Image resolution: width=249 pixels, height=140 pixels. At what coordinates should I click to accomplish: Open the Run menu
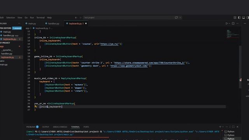point(32,17)
